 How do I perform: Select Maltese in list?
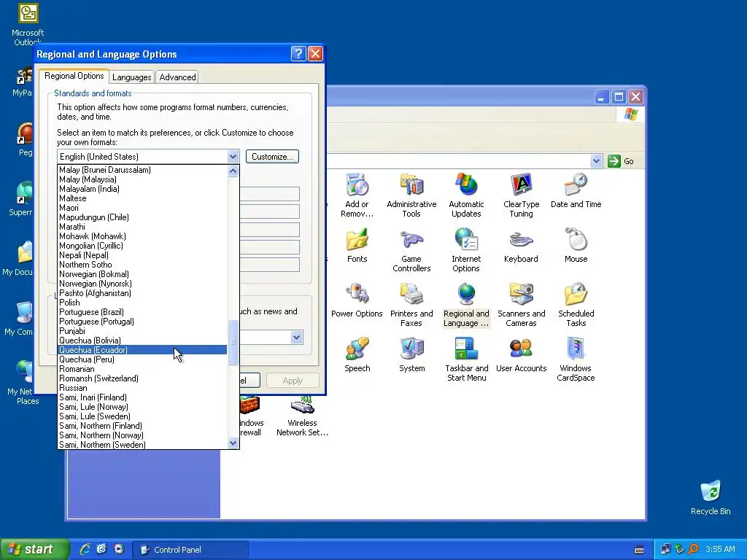tap(142, 198)
